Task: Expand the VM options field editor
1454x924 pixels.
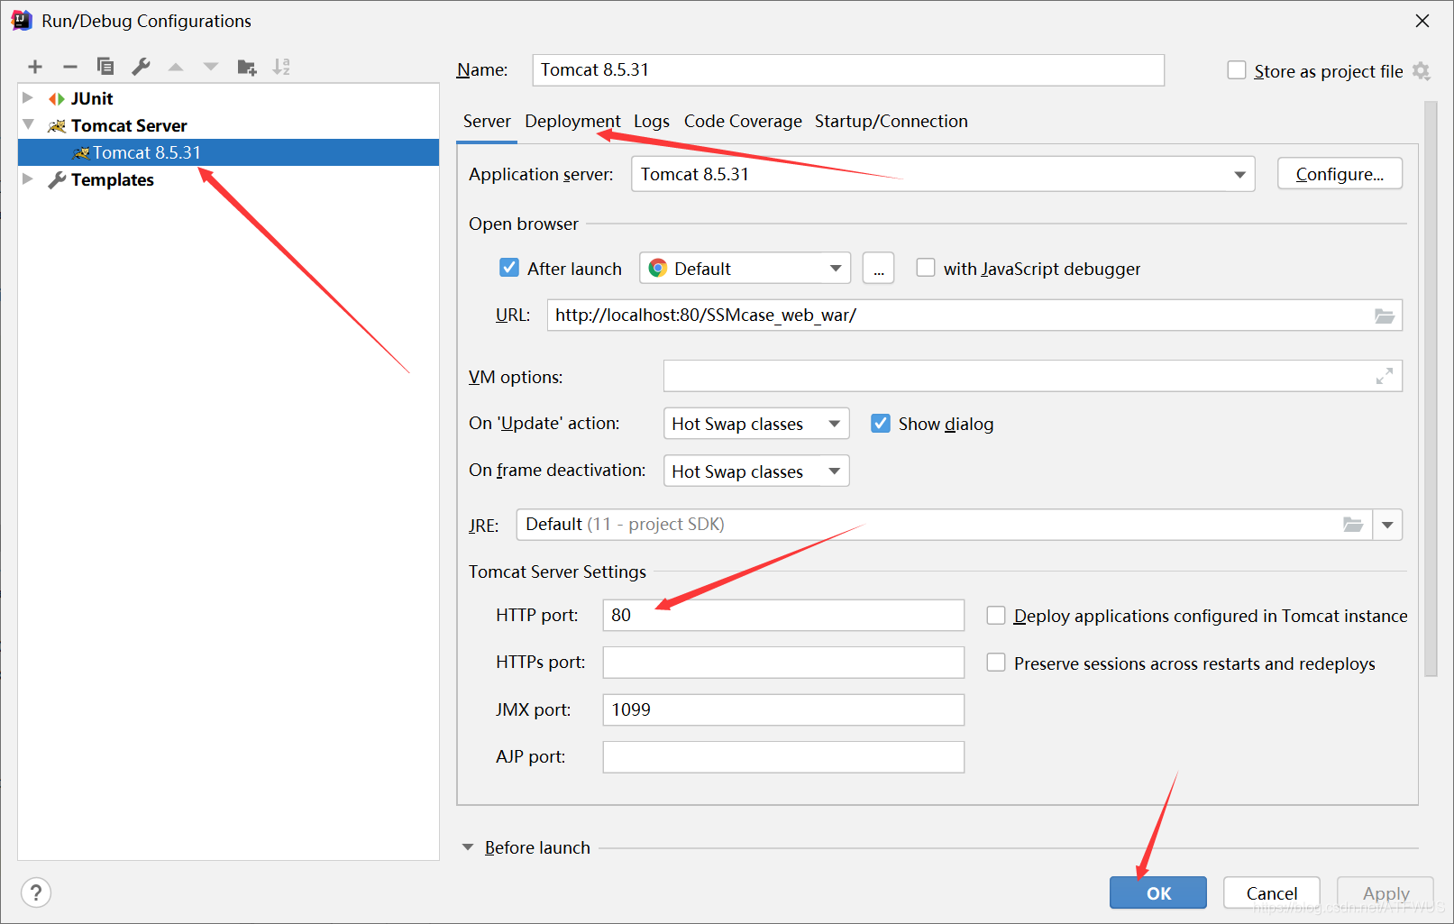Action: tap(1385, 376)
